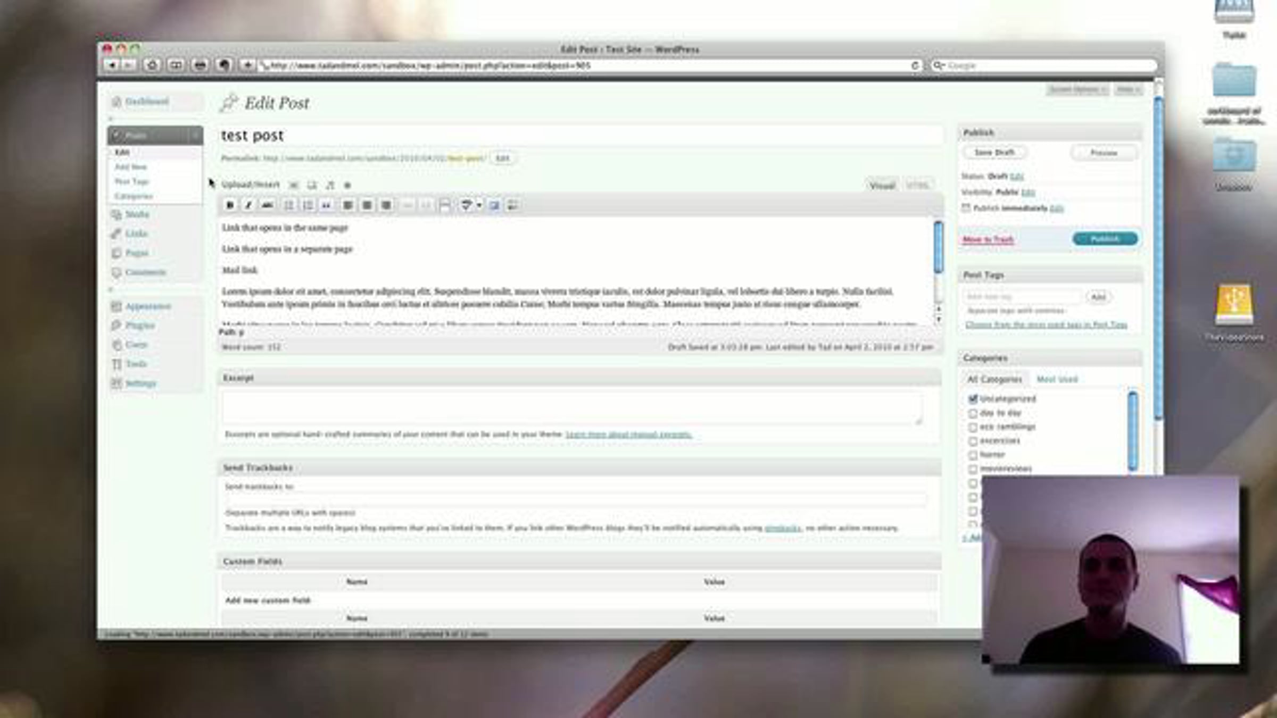Click the Move to Trash link

(988, 239)
